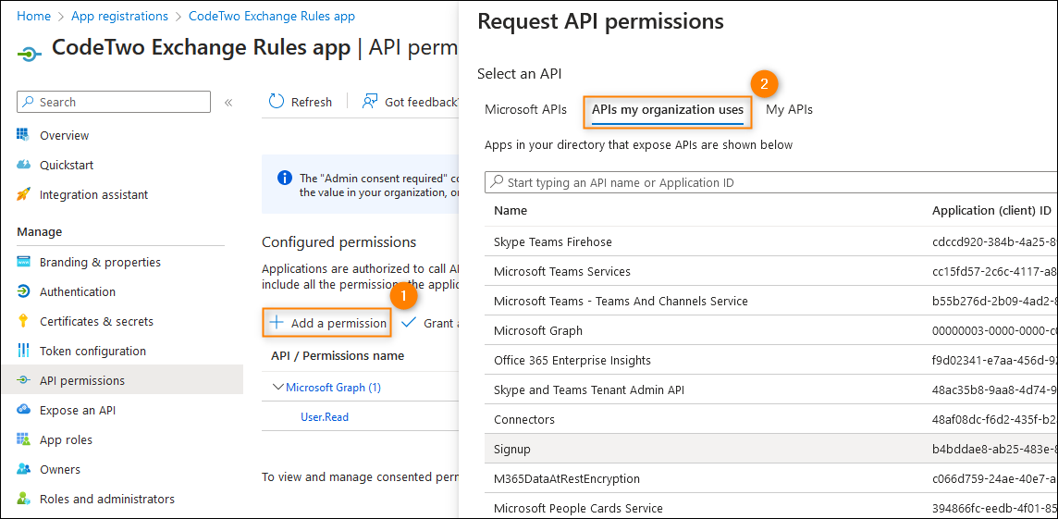Click the App roles icon
This screenshot has width=1058, height=519.
[24, 439]
